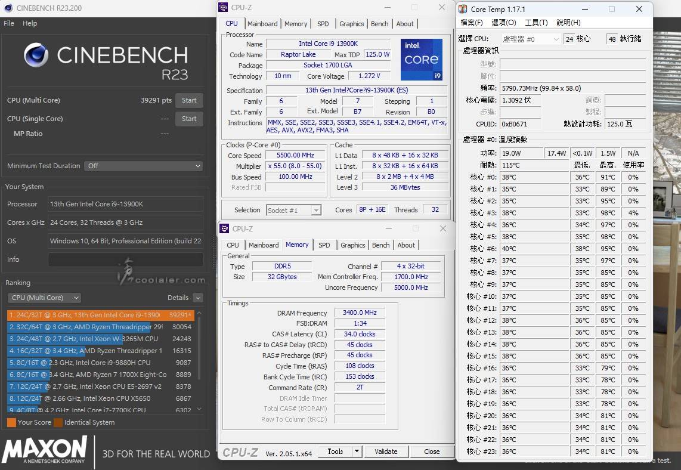
Task: Start the CPU Multi Core benchmark
Action: tap(189, 100)
